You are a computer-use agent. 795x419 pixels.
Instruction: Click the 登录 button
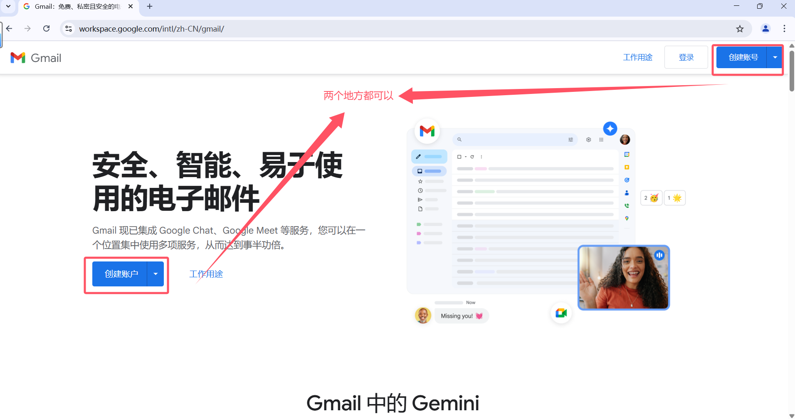pyautogui.click(x=686, y=57)
